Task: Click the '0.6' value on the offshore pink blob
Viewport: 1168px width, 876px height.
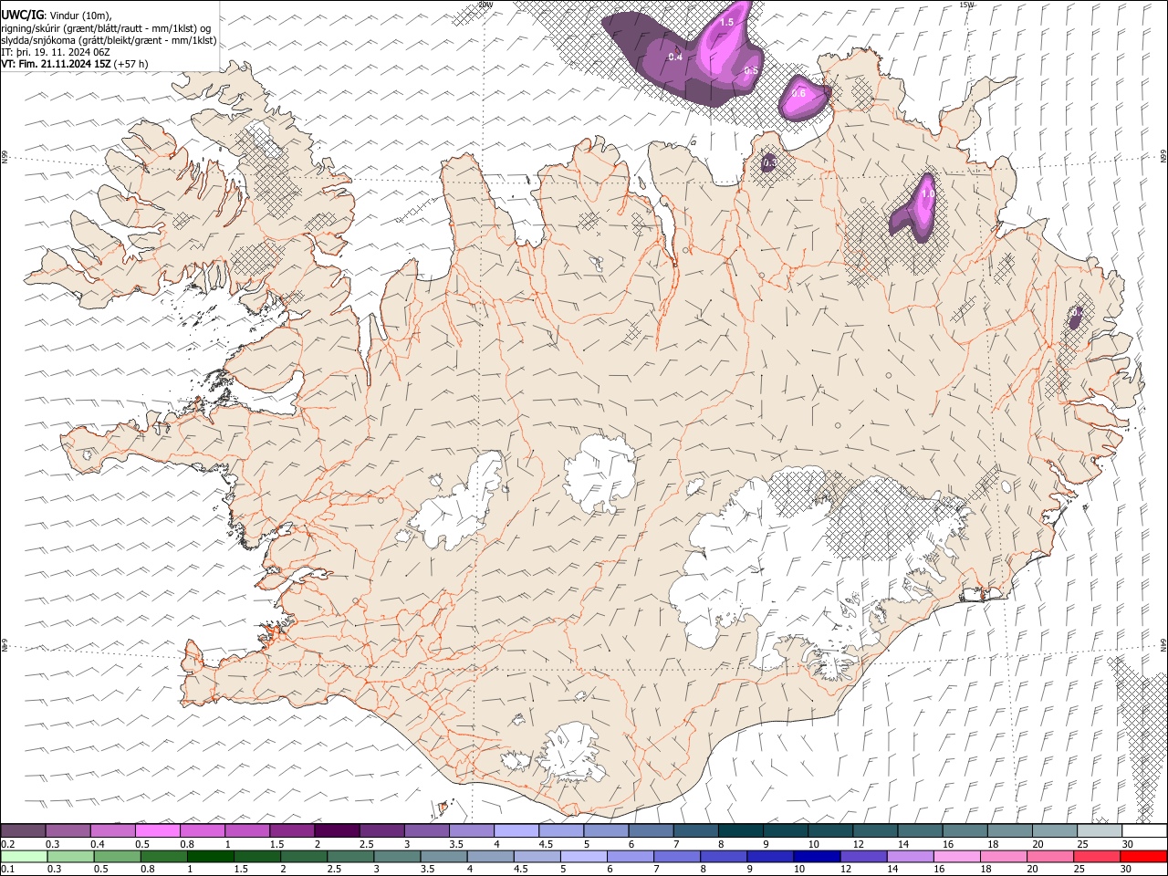Action: click(x=798, y=93)
